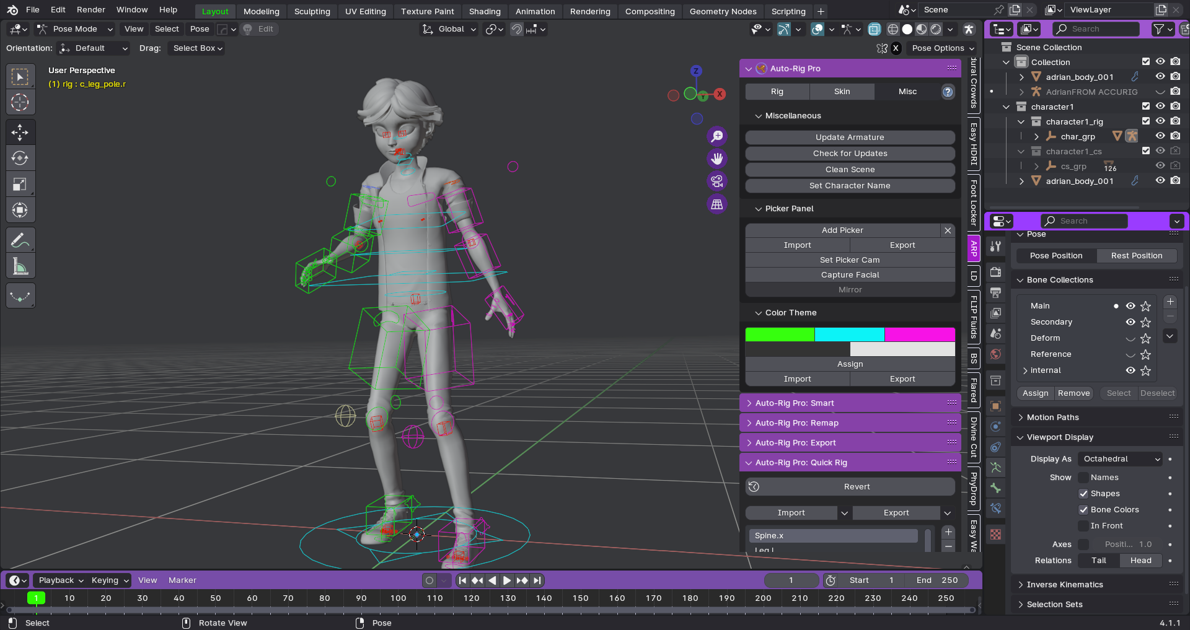Screen dimensions: 1190x630
Task: Enable the In Front checkbox
Action: 1083,526
